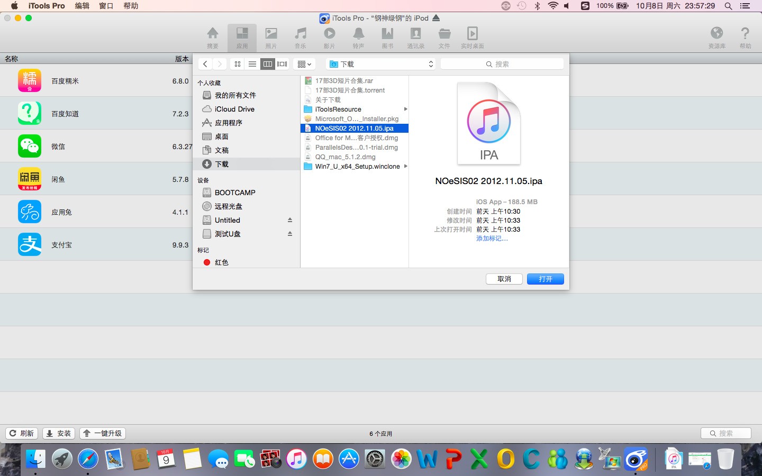
Task: Open the 摘要 summary toolbar icon
Action: click(213, 38)
